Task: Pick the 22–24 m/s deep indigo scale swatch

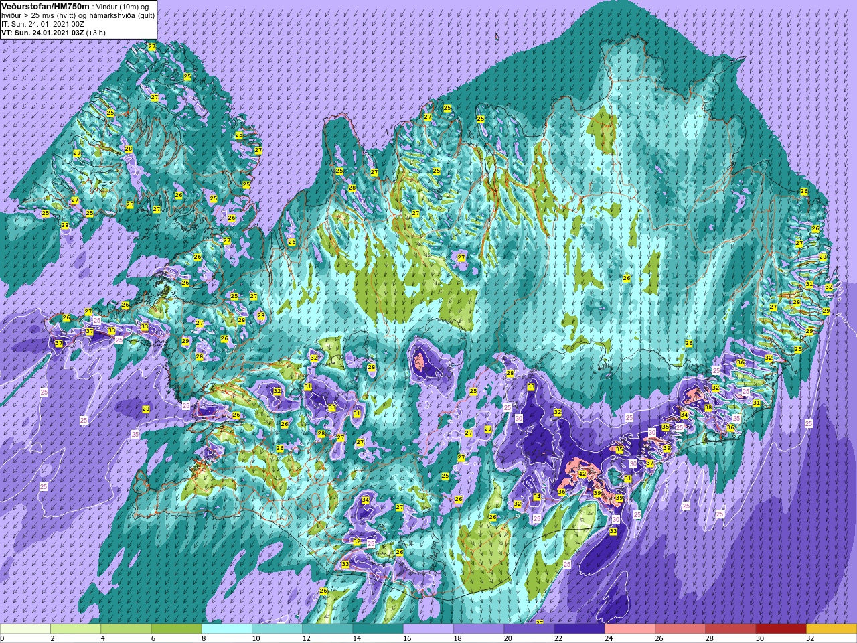Action: point(579,629)
